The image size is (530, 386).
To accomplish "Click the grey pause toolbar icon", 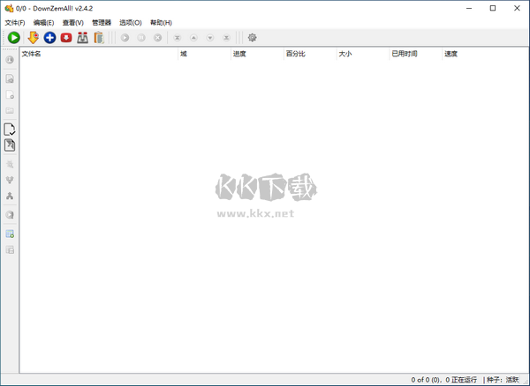I will [x=141, y=38].
